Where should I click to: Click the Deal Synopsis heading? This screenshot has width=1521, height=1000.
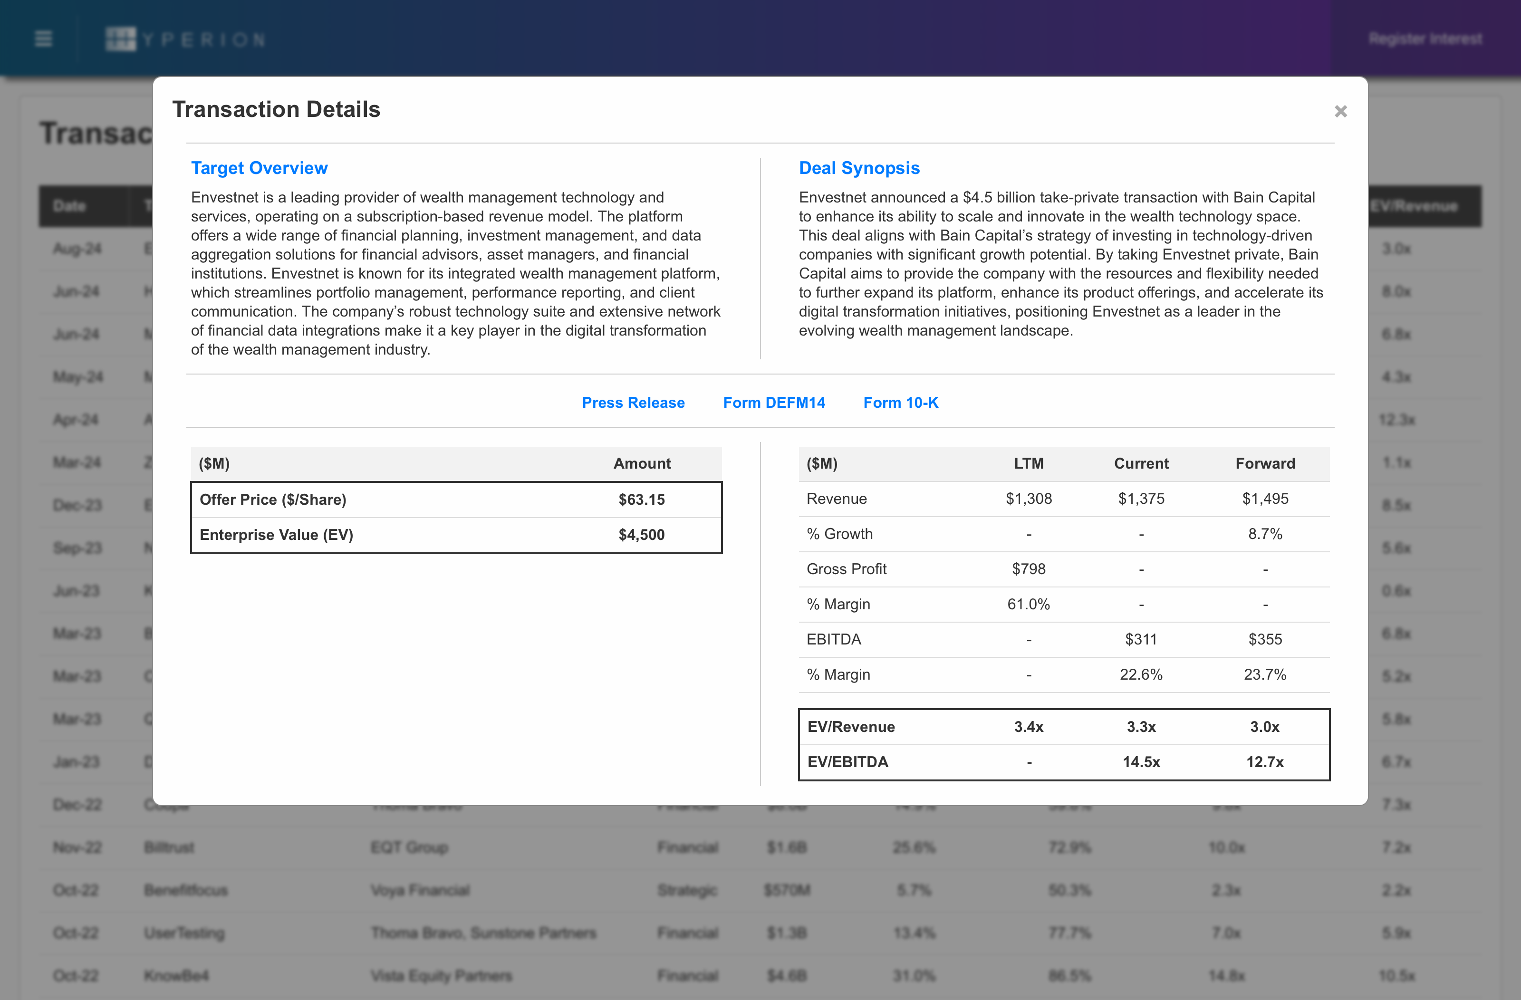pyautogui.click(x=859, y=168)
